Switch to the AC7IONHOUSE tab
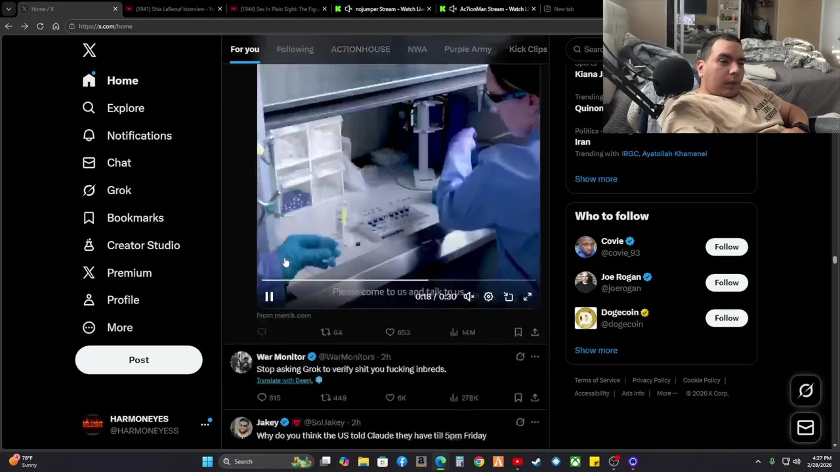This screenshot has height=472, width=840. click(x=360, y=49)
